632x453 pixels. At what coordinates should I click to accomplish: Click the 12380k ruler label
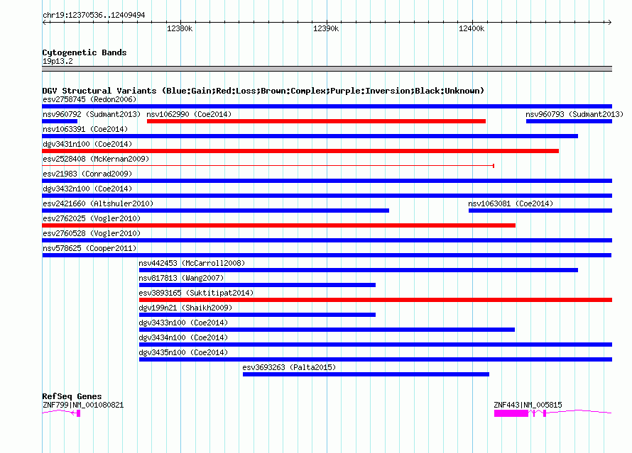[x=180, y=28]
